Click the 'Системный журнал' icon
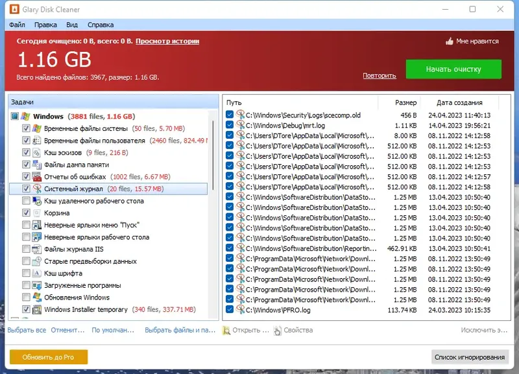519x374 pixels. point(37,189)
